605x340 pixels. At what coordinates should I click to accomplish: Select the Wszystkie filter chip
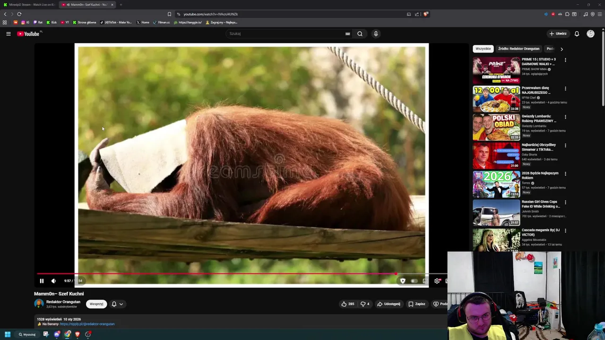483,49
